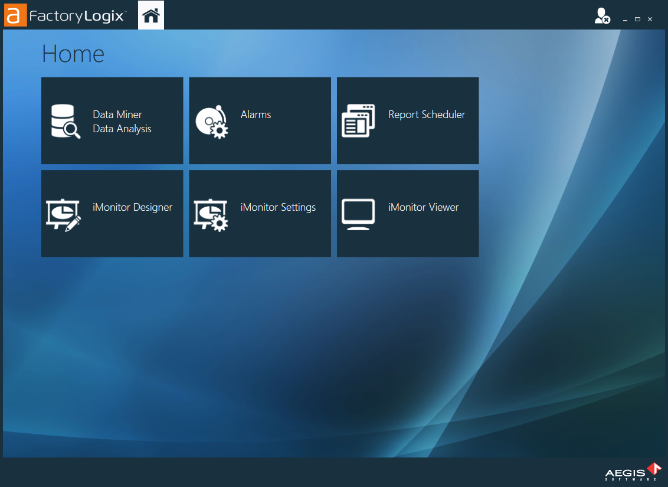This screenshot has width=668, height=487.
Task: Open iMonitor Settings
Action: coord(260,214)
